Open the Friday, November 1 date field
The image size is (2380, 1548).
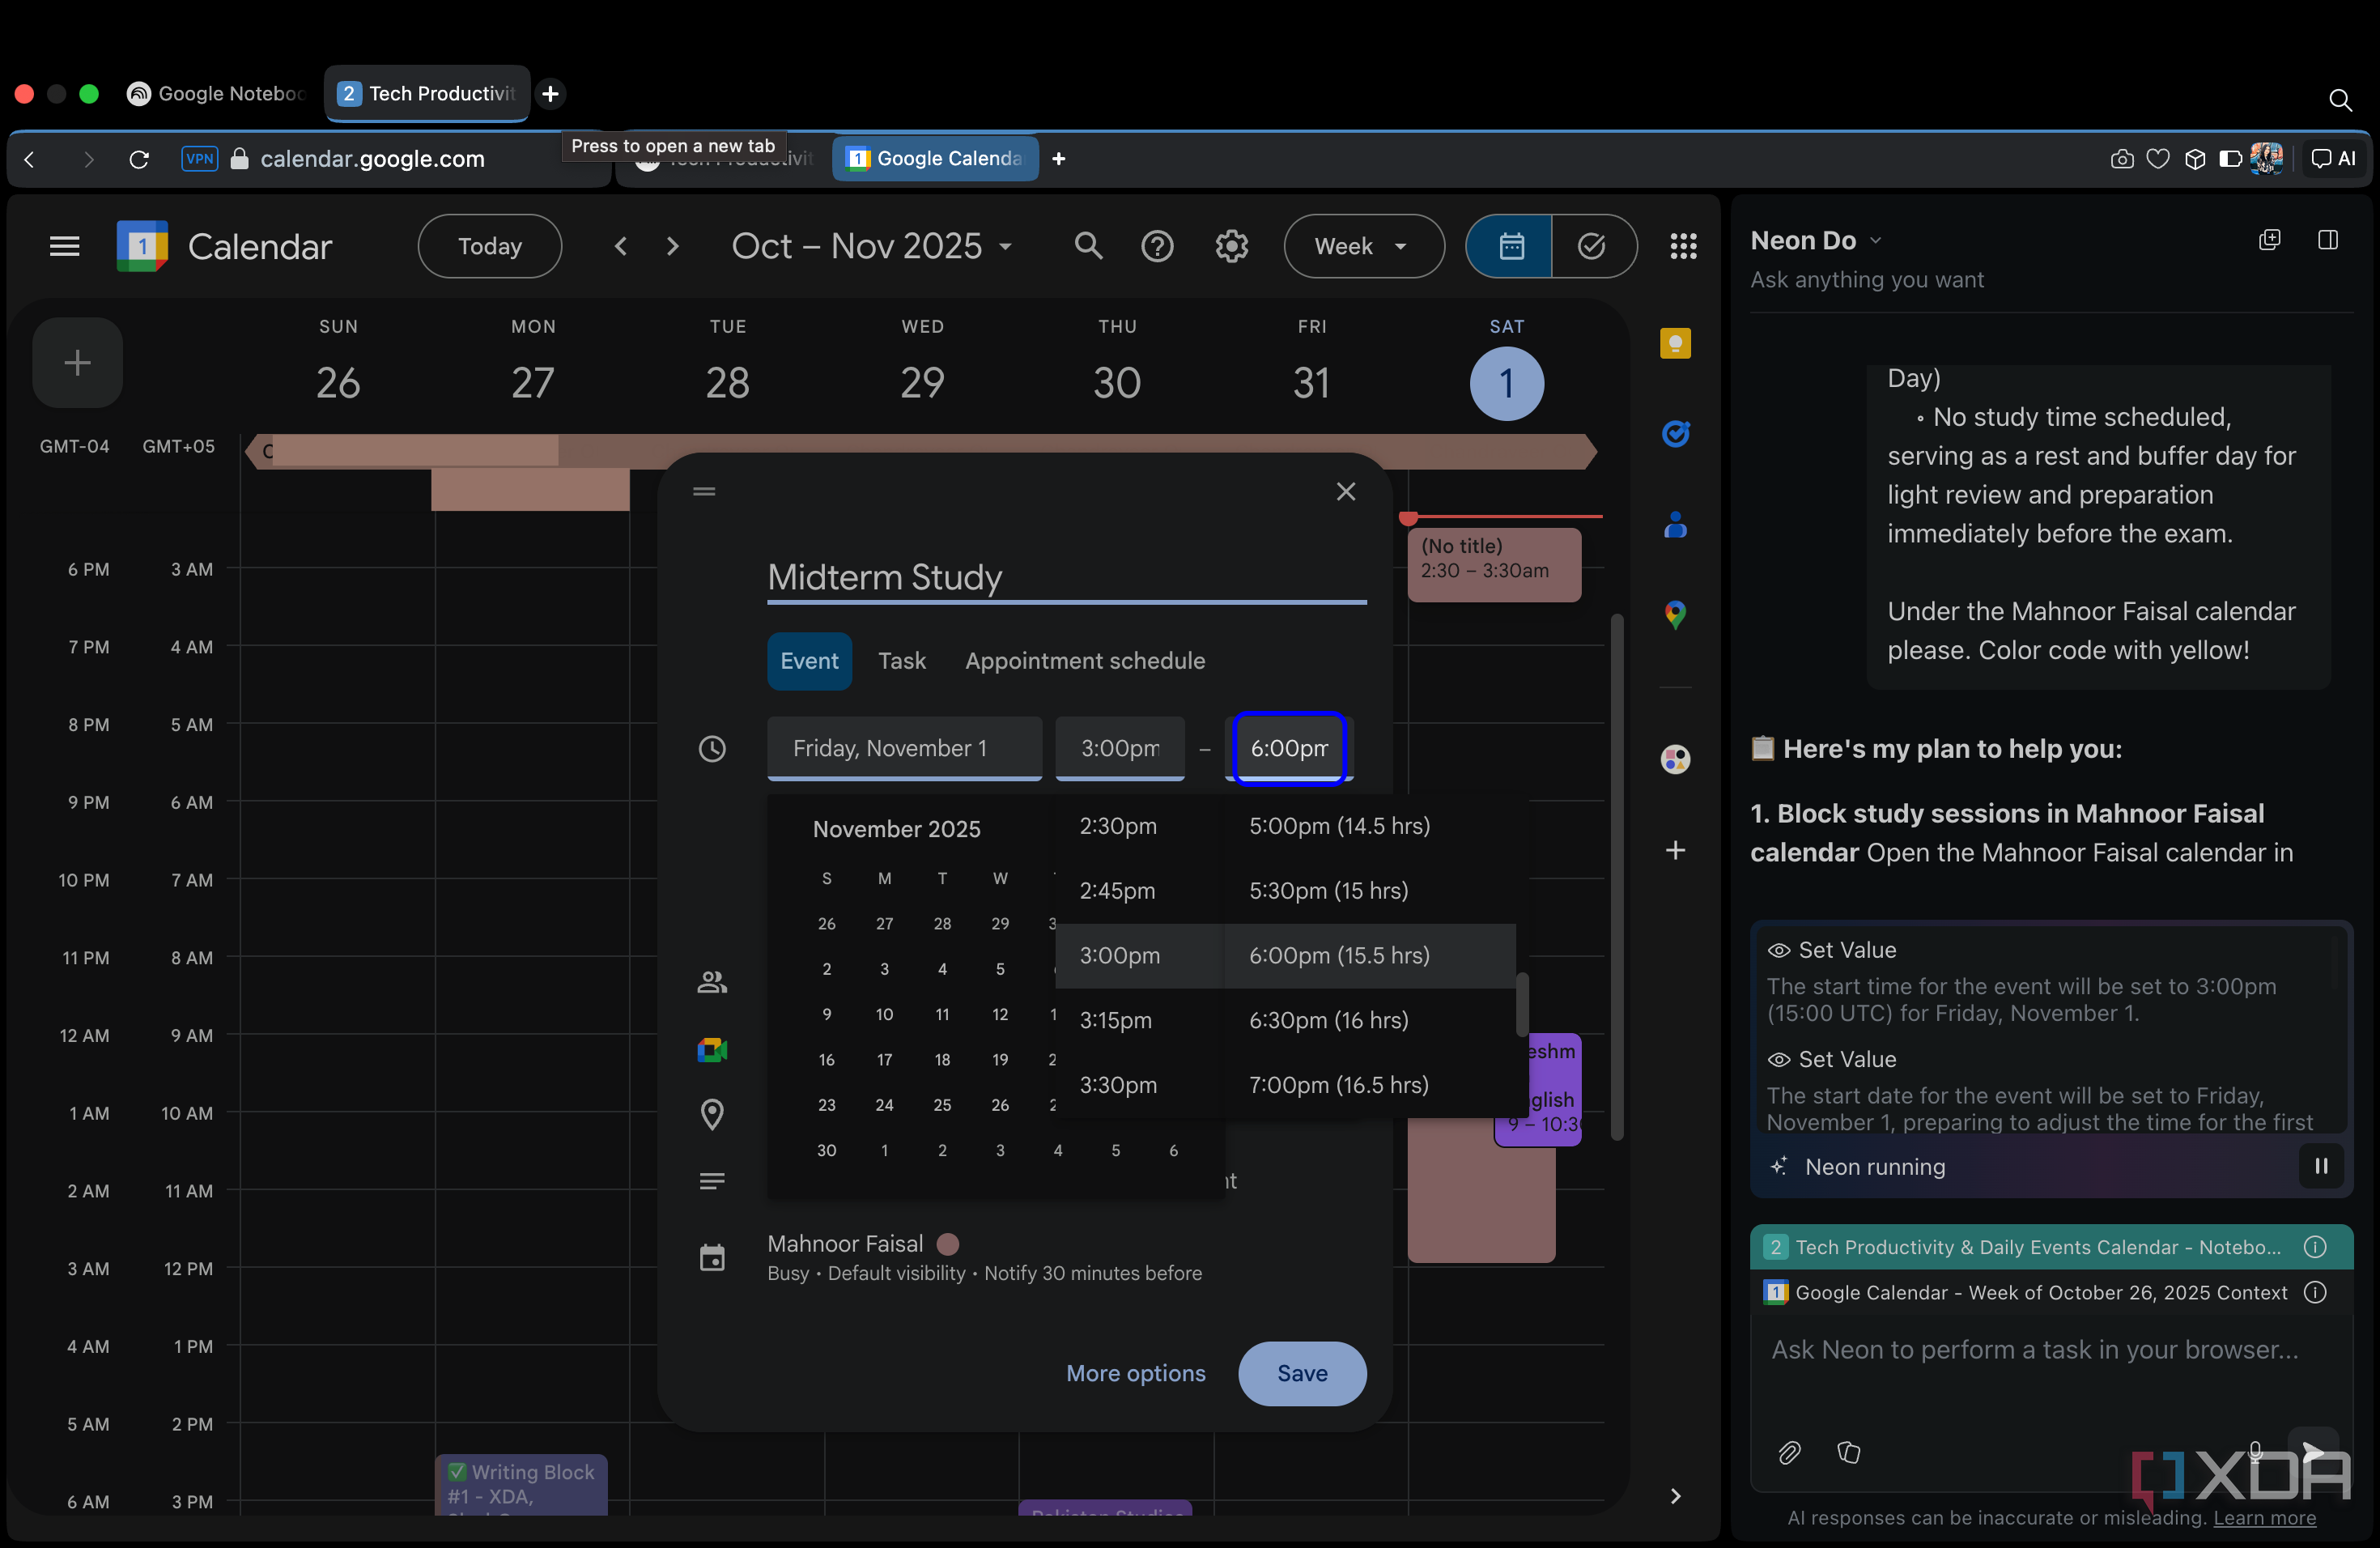point(904,748)
